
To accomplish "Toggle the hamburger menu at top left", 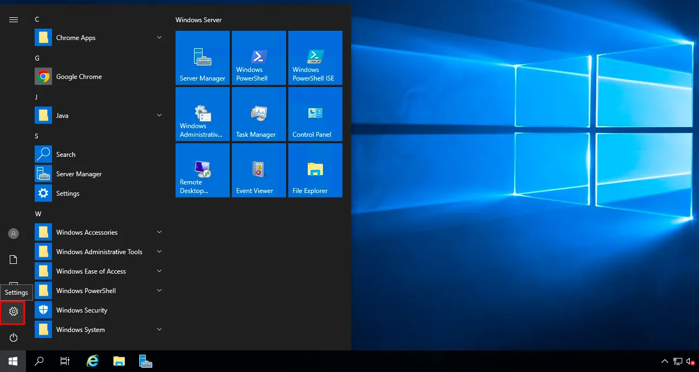I will coord(14,19).
